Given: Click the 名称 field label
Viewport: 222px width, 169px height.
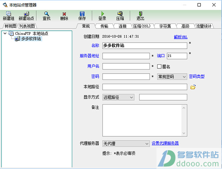Looking at the screenshot, I should pyautogui.click(x=95, y=45).
